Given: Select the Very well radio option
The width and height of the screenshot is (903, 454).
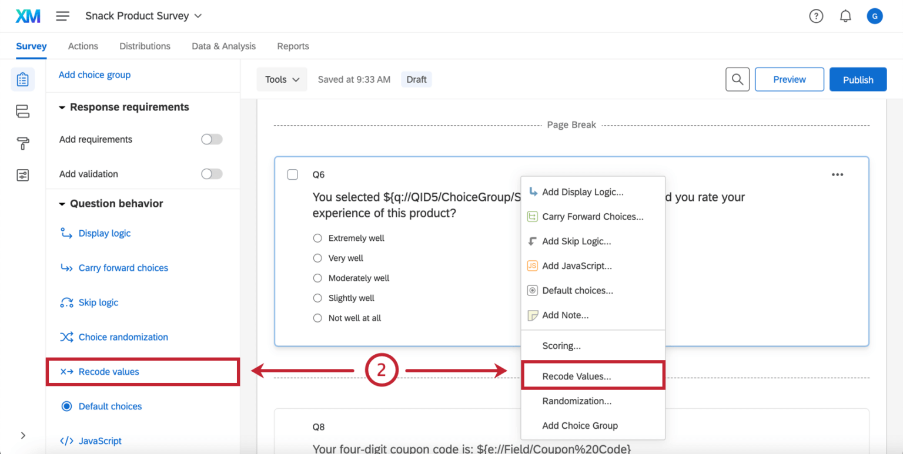Looking at the screenshot, I should (317, 258).
